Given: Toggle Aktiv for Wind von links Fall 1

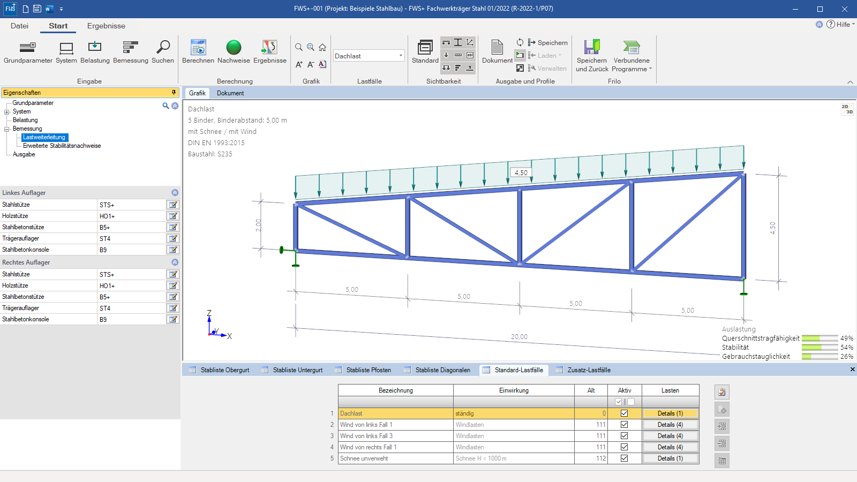Looking at the screenshot, I should tap(624, 425).
